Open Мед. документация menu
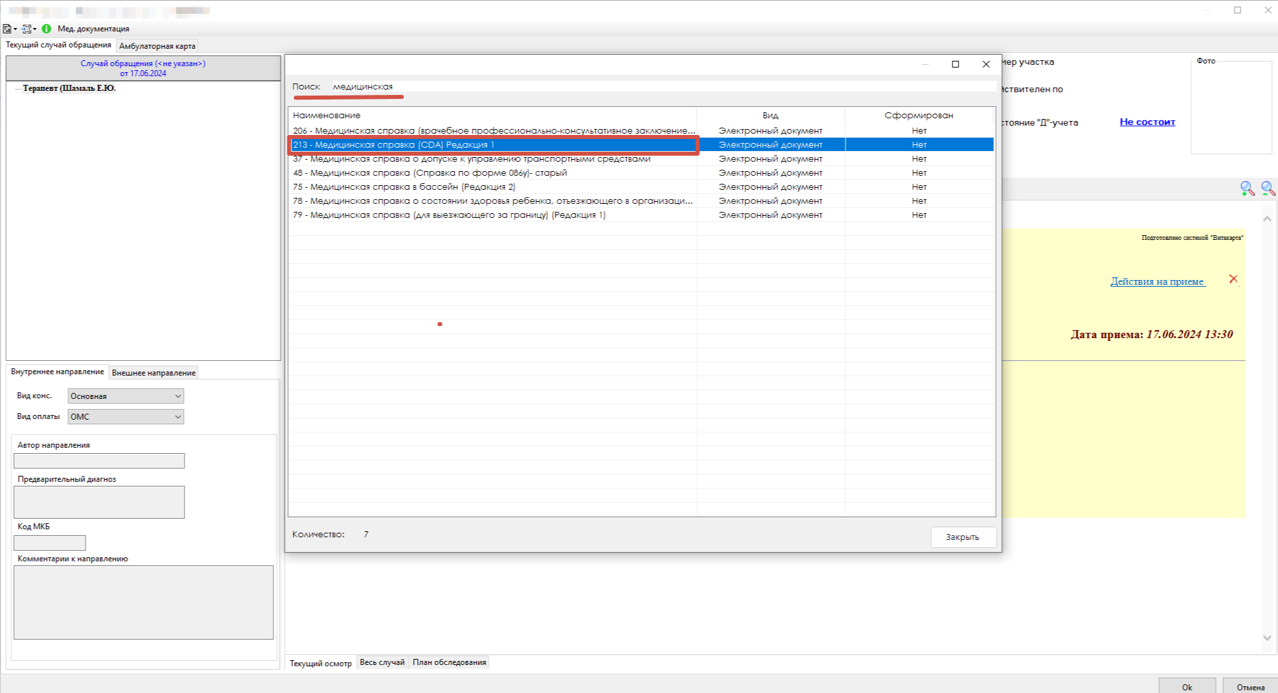Image resolution: width=1278 pixels, height=693 pixels. 94,29
